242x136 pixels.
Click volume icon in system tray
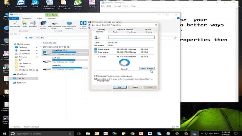[211, 133]
